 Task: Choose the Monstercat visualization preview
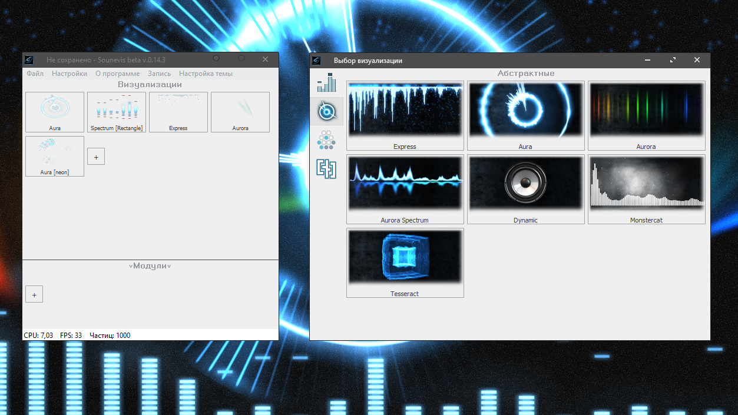tap(646, 189)
